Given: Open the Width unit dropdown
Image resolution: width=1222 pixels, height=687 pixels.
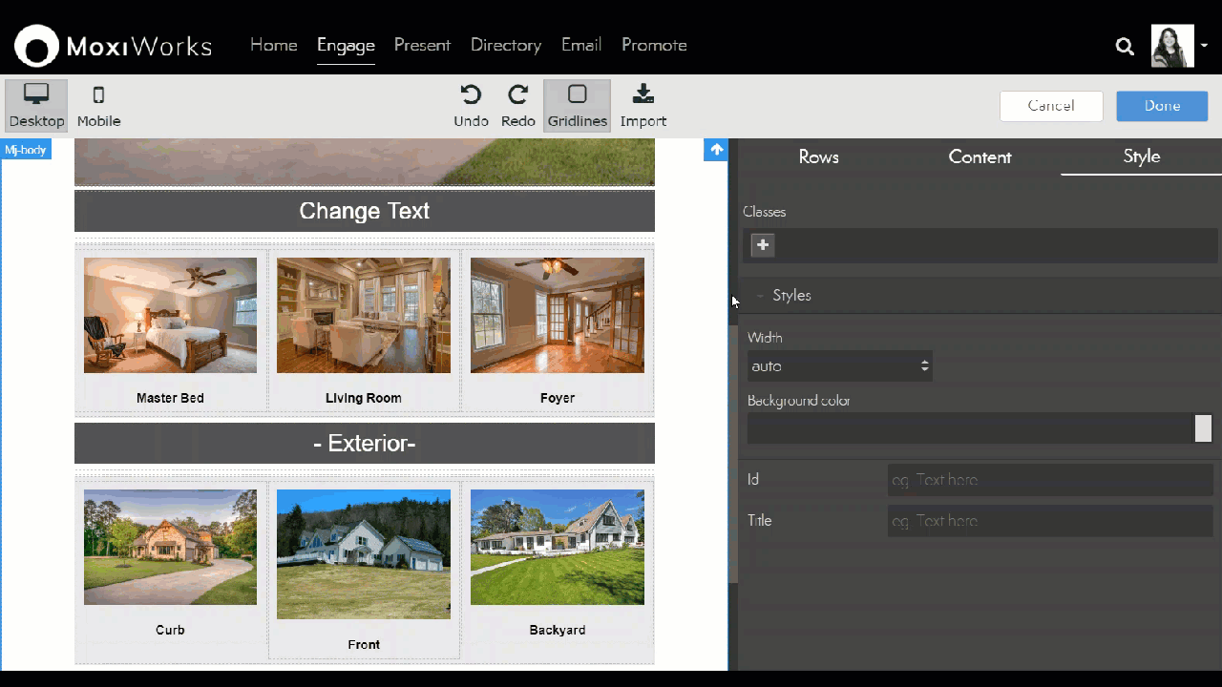Looking at the screenshot, I should pos(923,366).
